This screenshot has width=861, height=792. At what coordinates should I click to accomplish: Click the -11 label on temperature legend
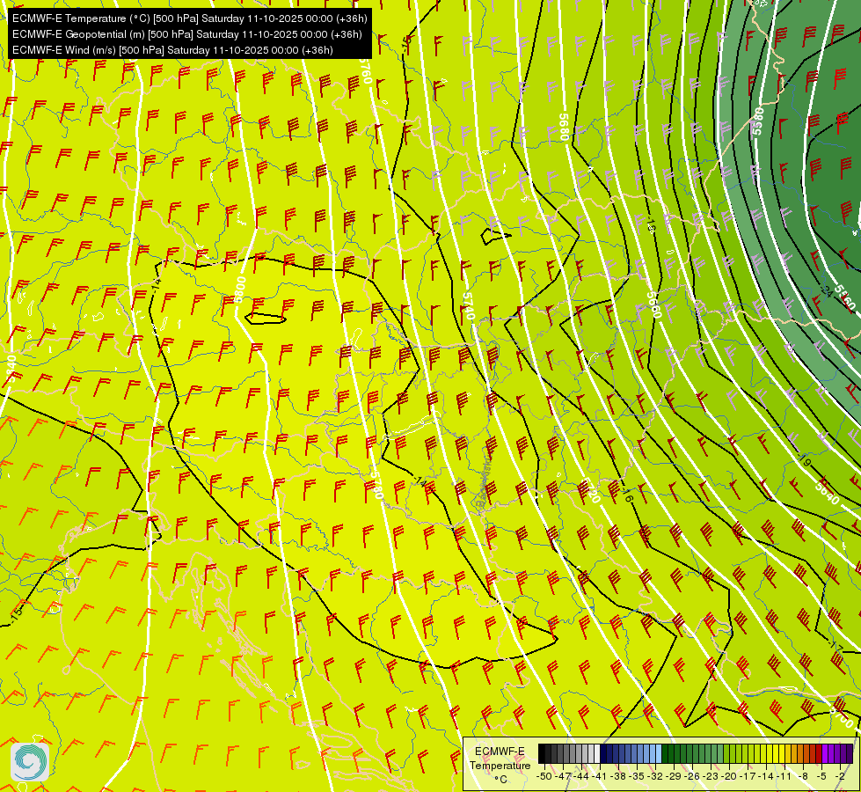pyautogui.click(x=784, y=776)
